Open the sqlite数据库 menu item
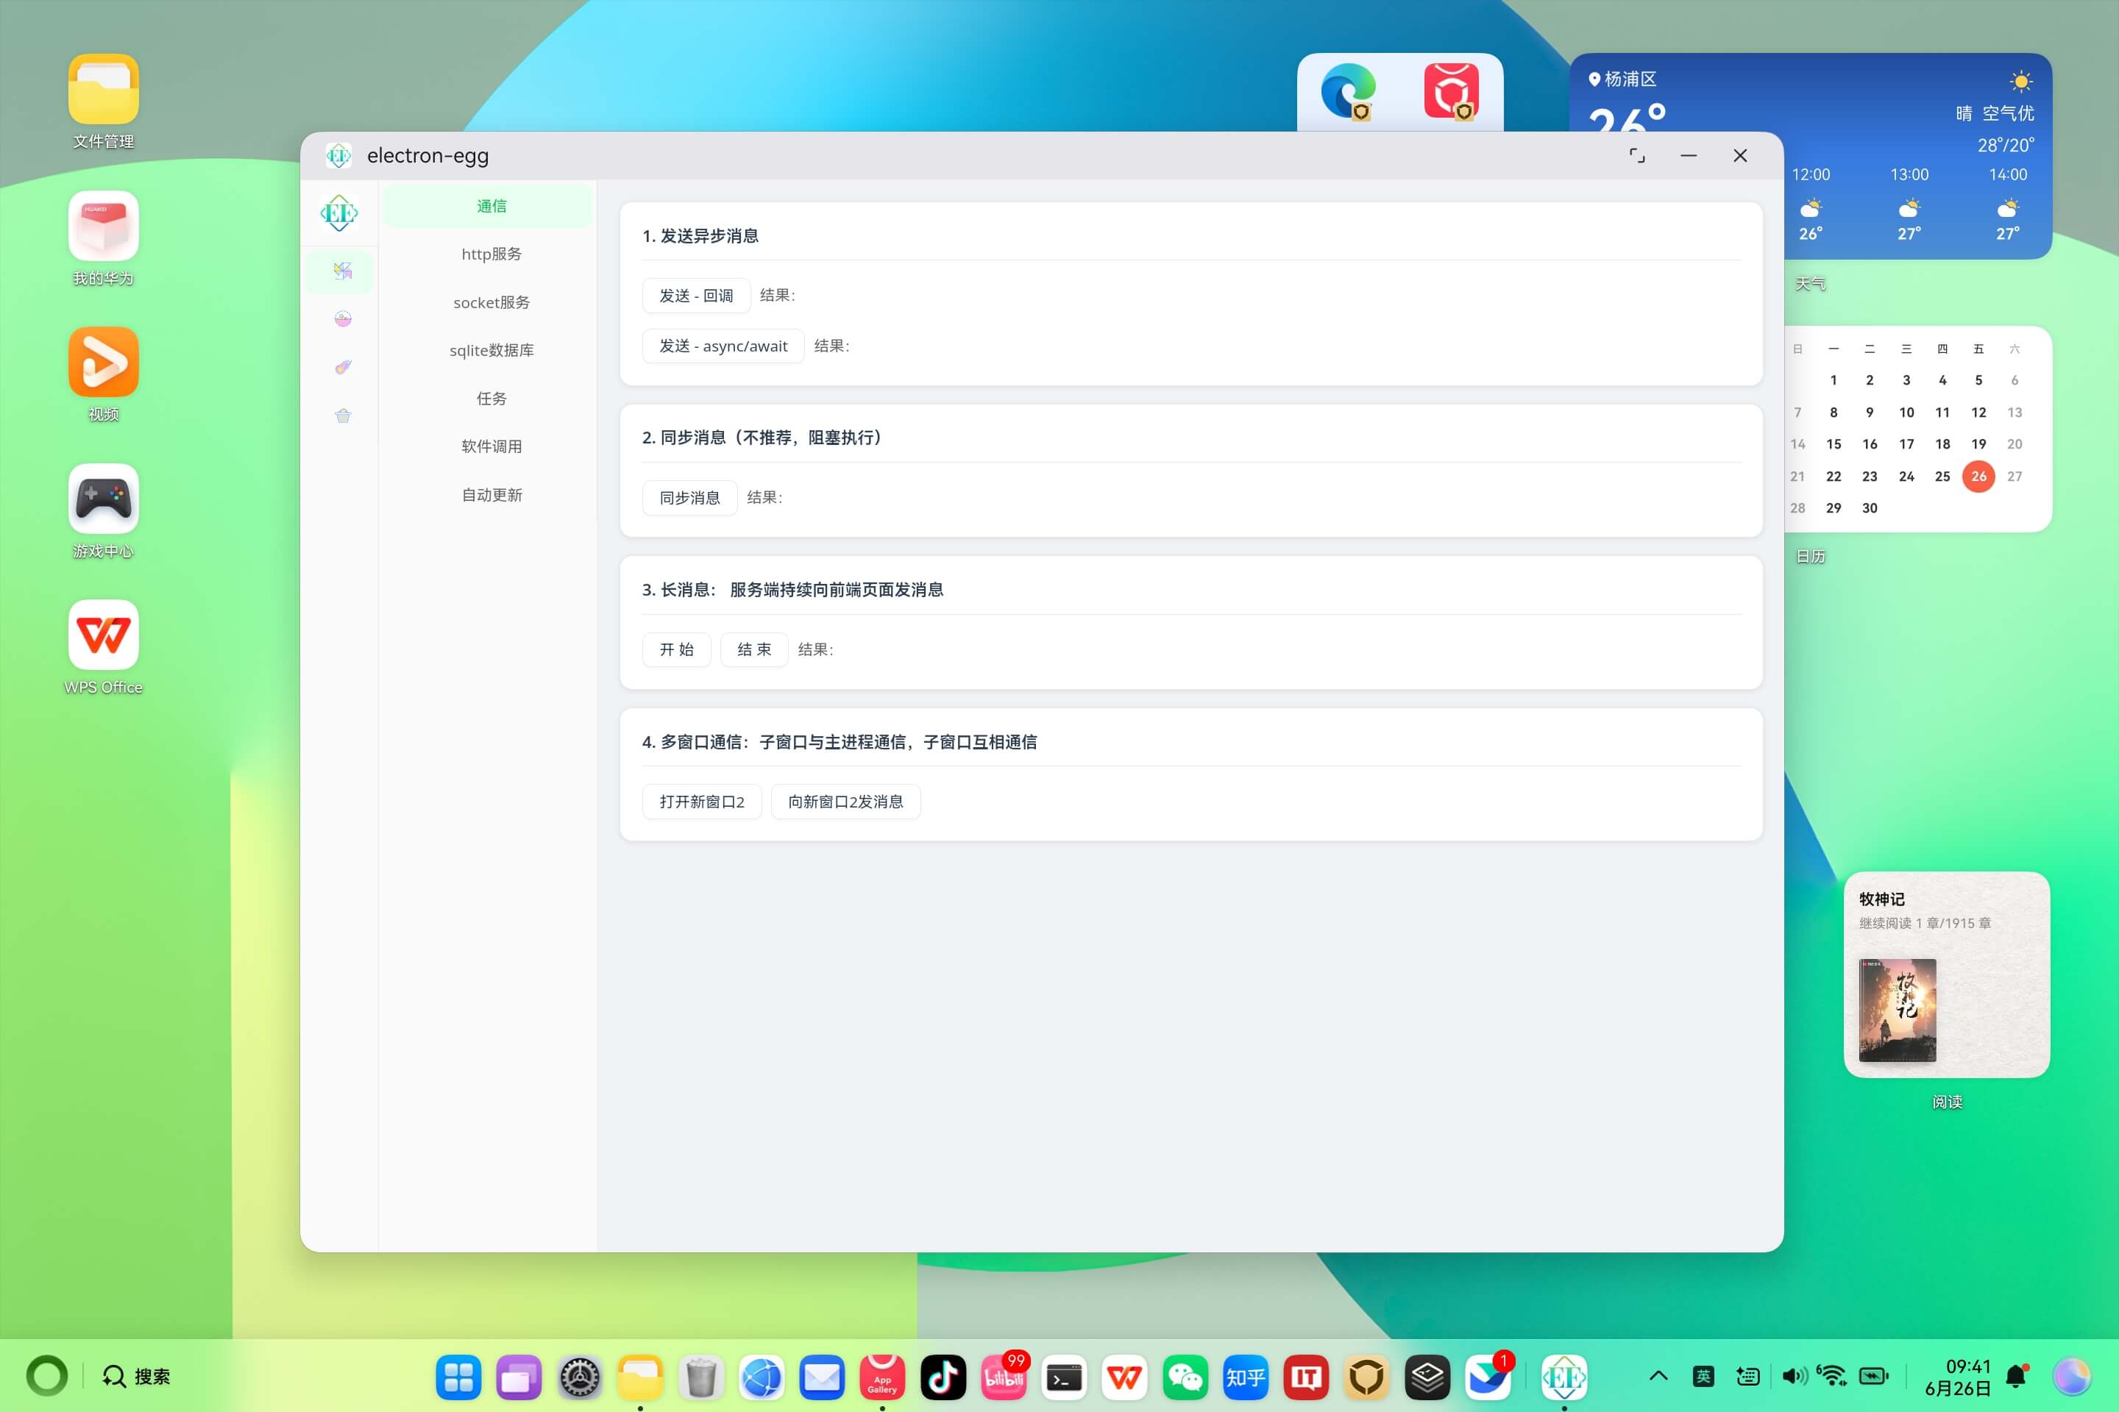2119x1412 pixels. tap(492, 350)
